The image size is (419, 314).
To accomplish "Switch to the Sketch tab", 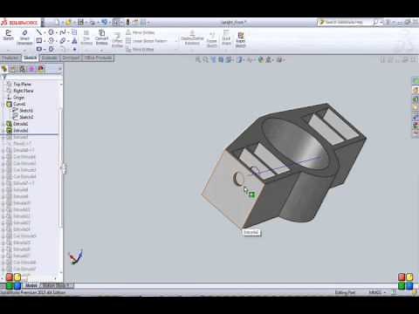I will pyautogui.click(x=30, y=58).
